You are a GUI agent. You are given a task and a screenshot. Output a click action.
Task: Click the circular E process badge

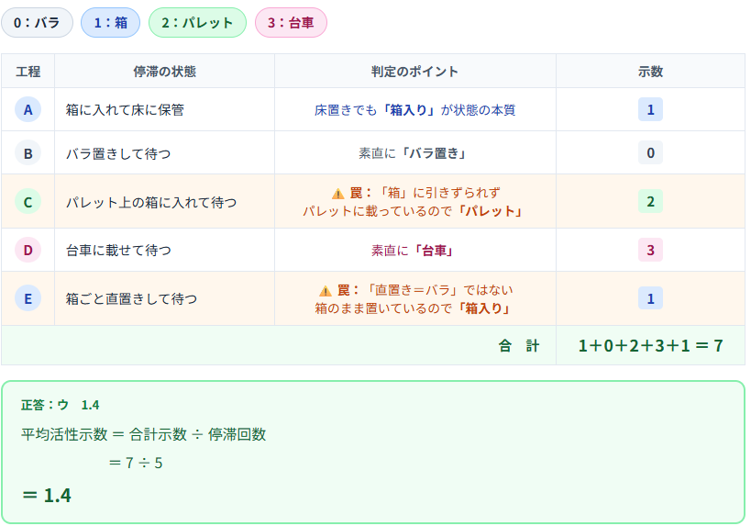pyautogui.click(x=28, y=298)
